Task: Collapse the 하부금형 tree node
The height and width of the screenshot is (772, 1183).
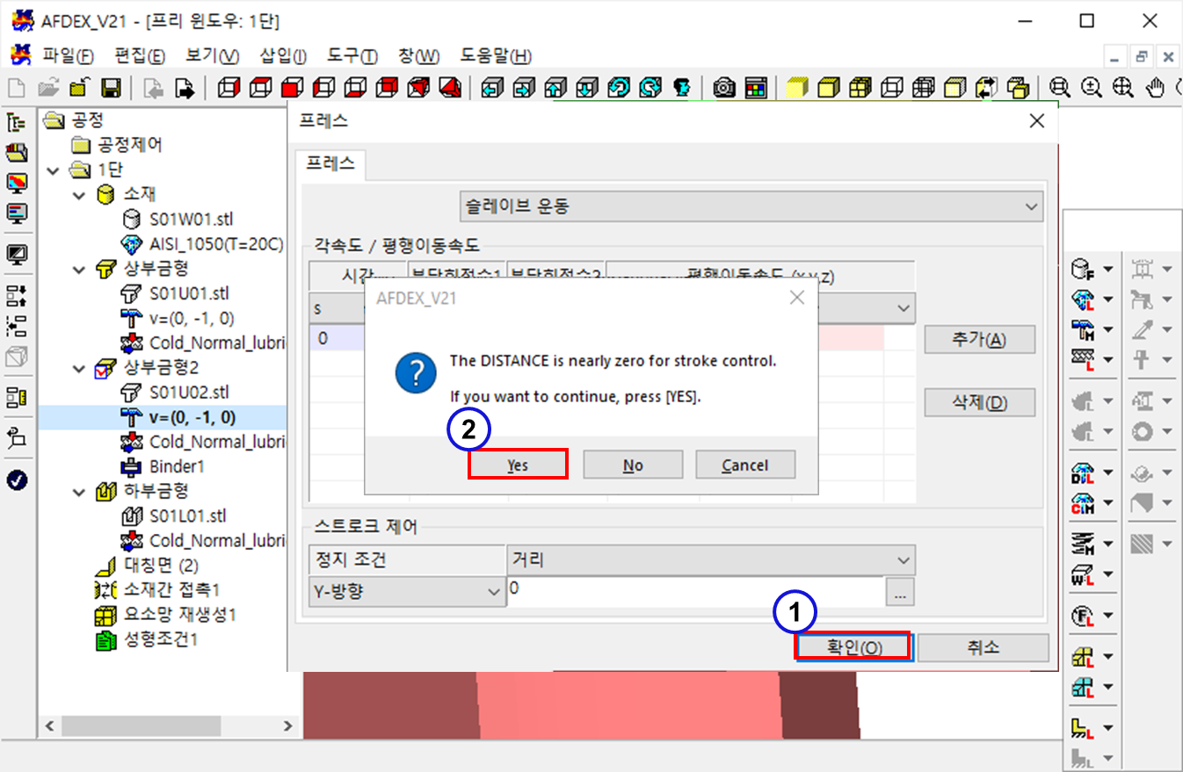Action: point(81,491)
